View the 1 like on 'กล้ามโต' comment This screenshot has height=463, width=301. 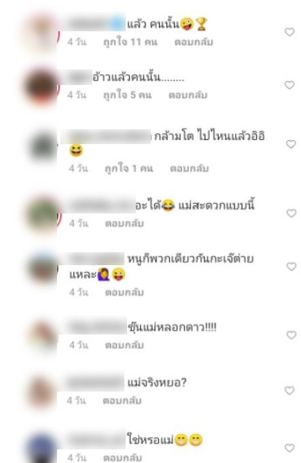tap(129, 169)
